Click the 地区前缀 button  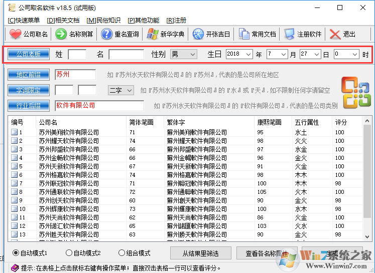pyautogui.click(x=29, y=75)
